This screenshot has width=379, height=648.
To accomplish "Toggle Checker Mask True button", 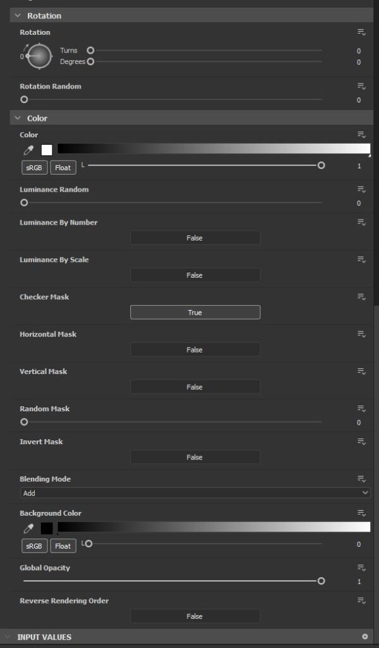I will click(195, 313).
